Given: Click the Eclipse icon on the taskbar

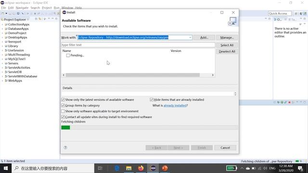Looking at the screenshot, I should 153,168.
